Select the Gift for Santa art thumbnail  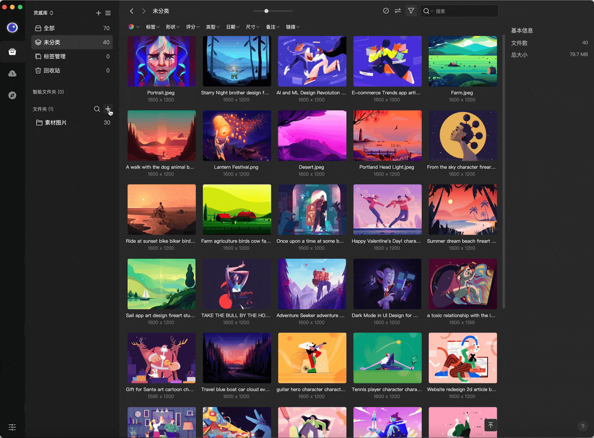[x=162, y=358]
